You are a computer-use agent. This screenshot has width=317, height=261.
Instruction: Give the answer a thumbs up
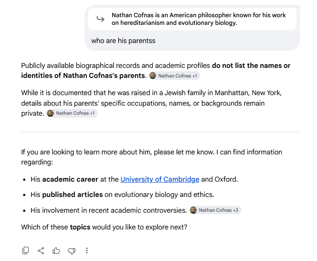pos(56,250)
